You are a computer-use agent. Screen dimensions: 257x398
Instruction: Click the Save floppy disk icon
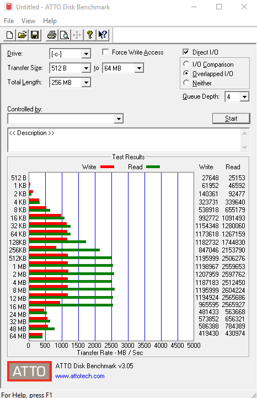point(35,35)
